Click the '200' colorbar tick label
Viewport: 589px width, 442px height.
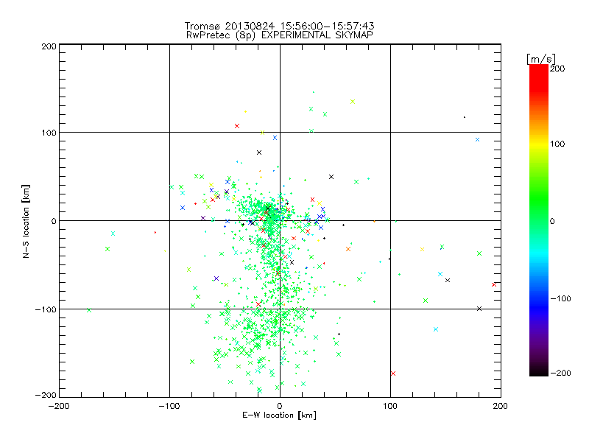click(x=557, y=69)
